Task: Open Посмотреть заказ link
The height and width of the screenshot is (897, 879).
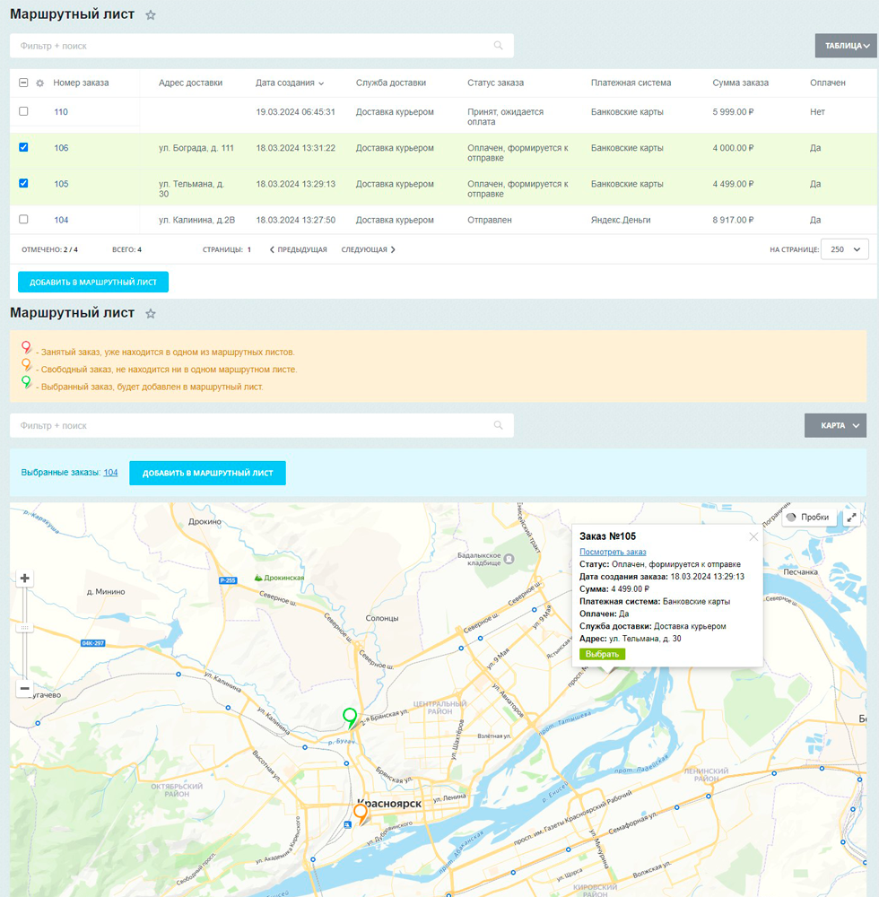Action: (613, 552)
